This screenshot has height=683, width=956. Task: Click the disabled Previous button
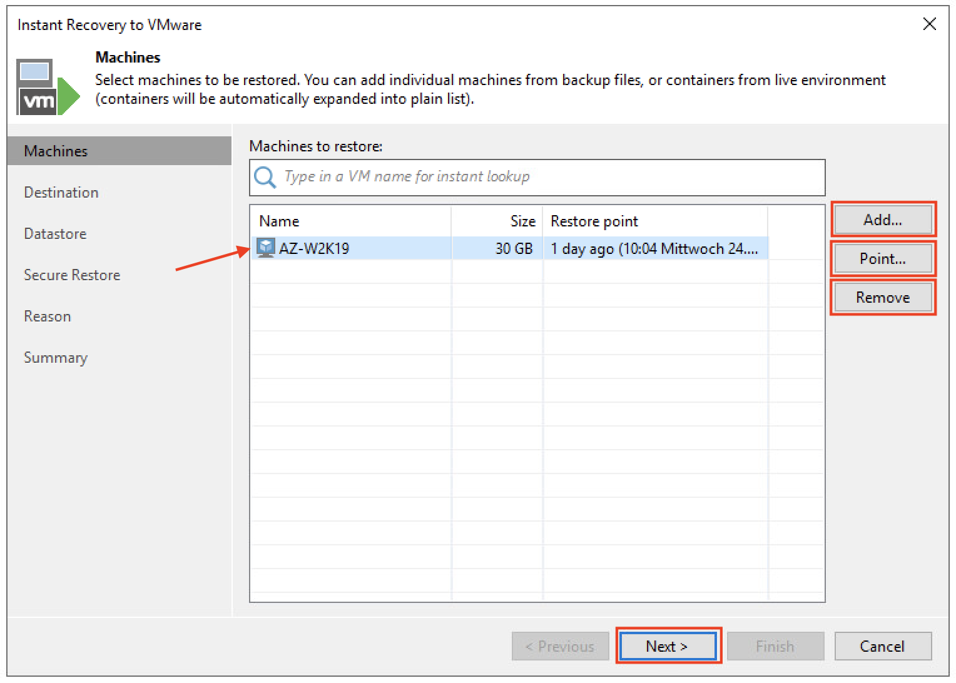[x=560, y=646]
